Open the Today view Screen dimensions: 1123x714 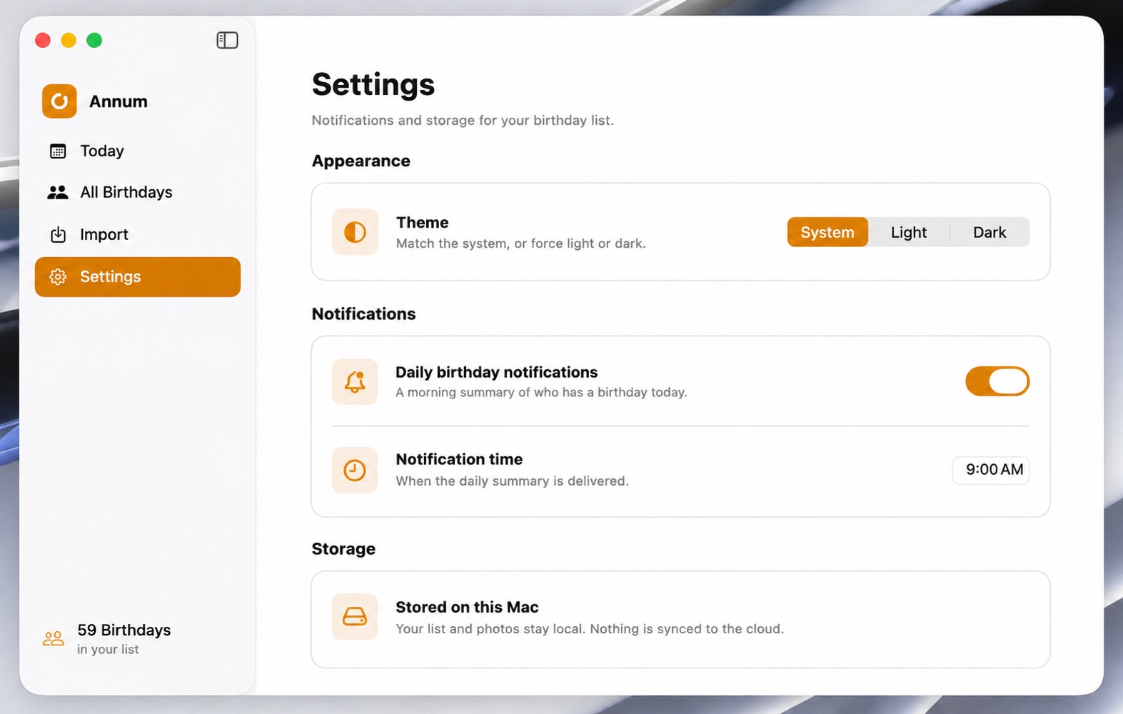[x=137, y=151]
